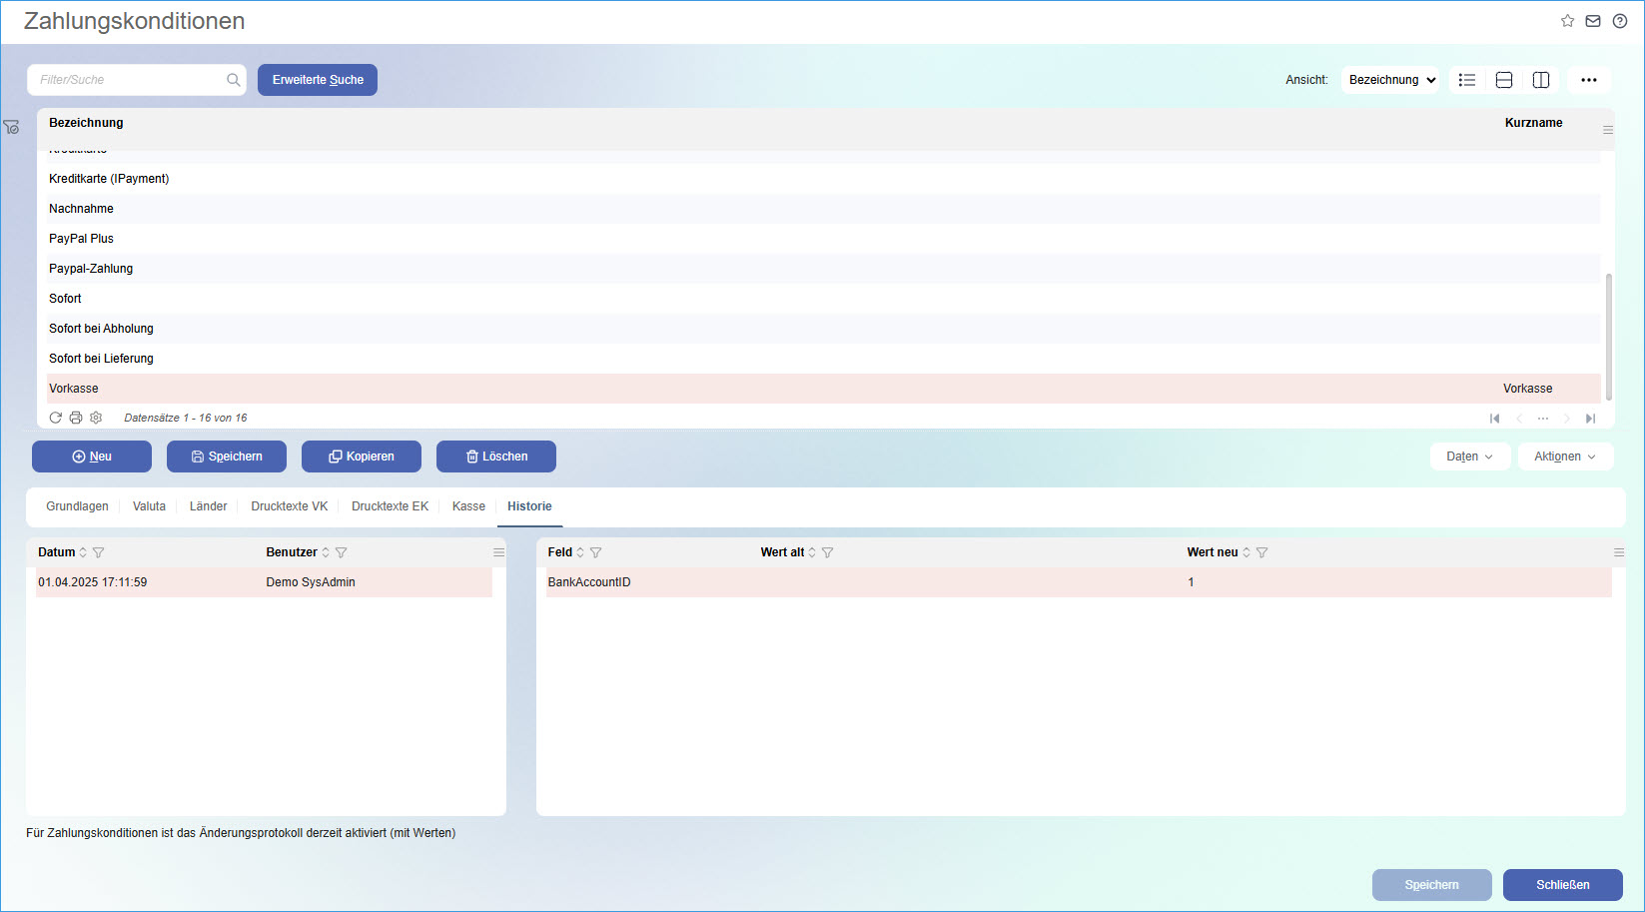The width and height of the screenshot is (1645, 912).
Task: Open column menu of the Datum/Benutzer history table
Action: 498,552
